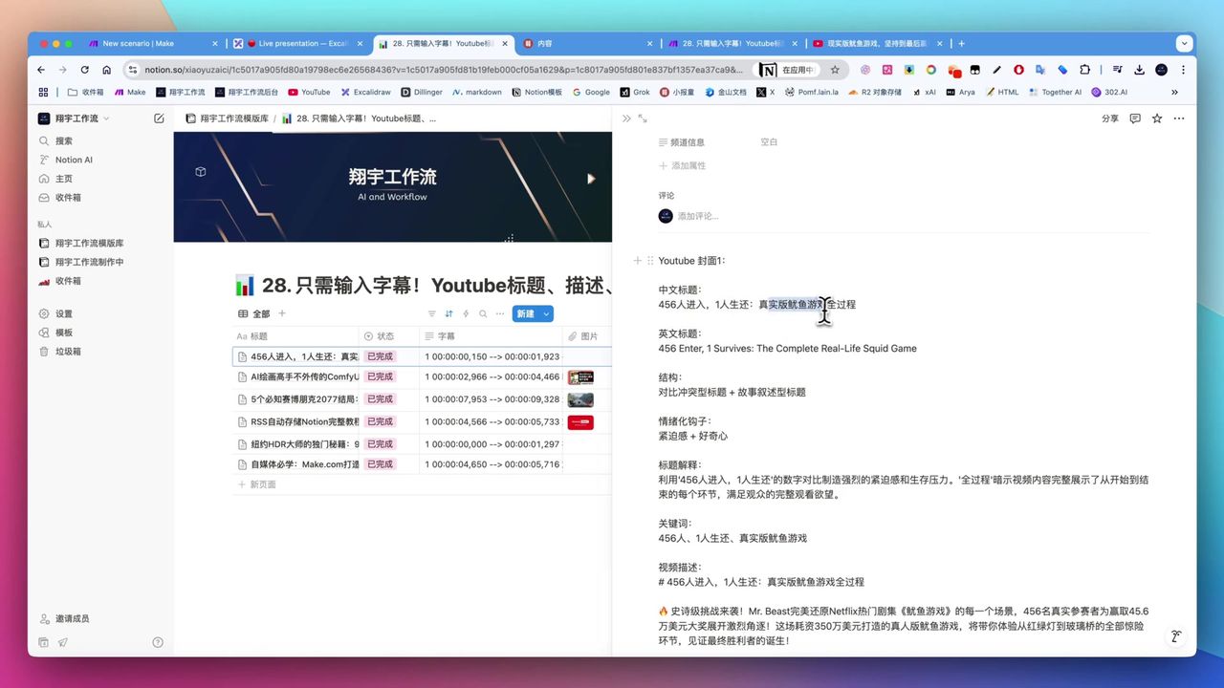Click the 分享 share button
The width and height of the screenshot is (1224, 688).
1109,118
